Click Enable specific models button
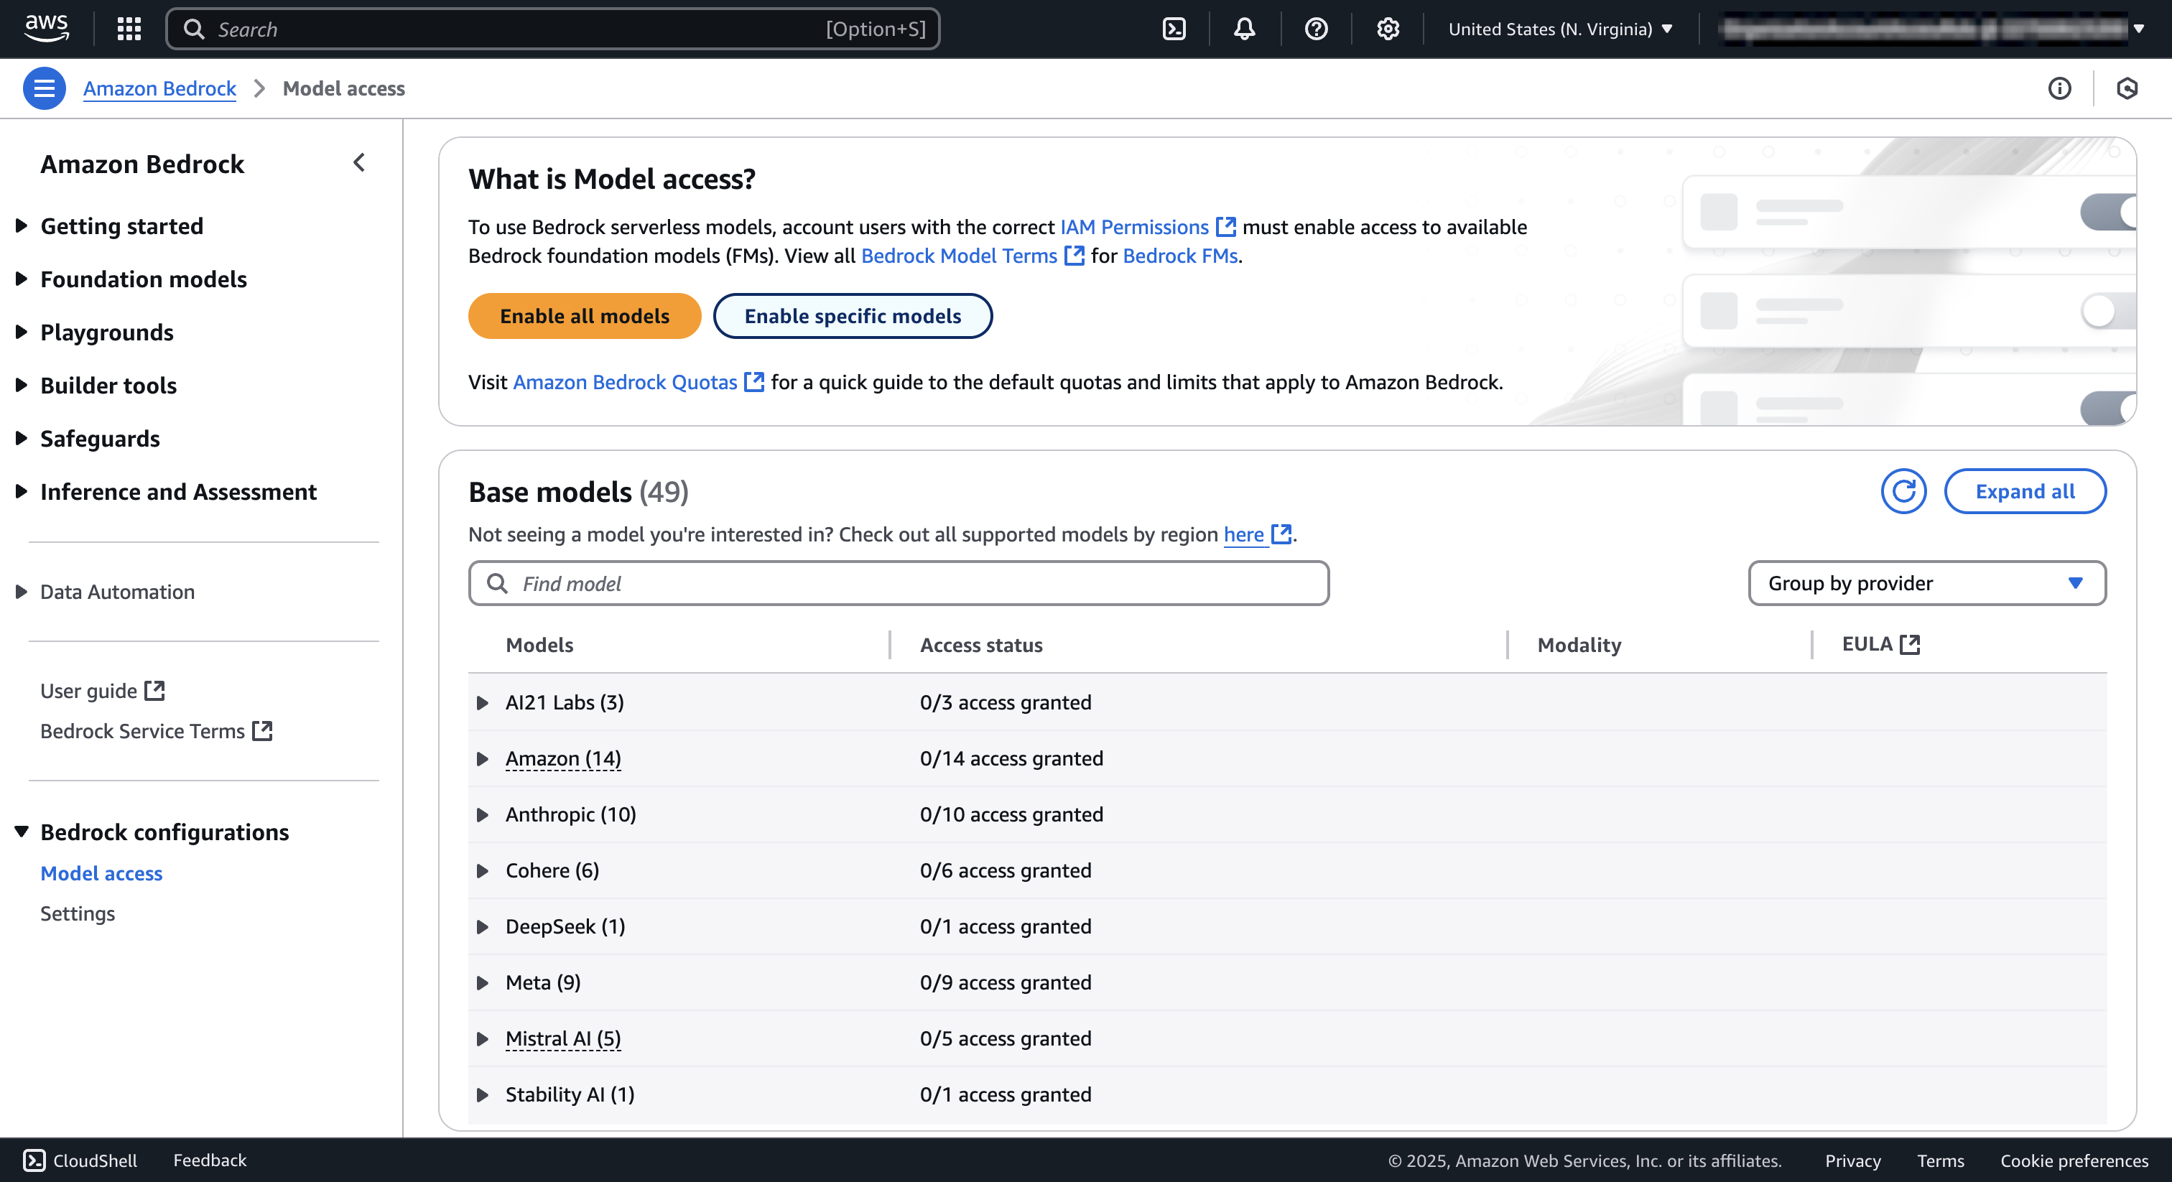The image size is (2172, 1182). click(853, 316)
